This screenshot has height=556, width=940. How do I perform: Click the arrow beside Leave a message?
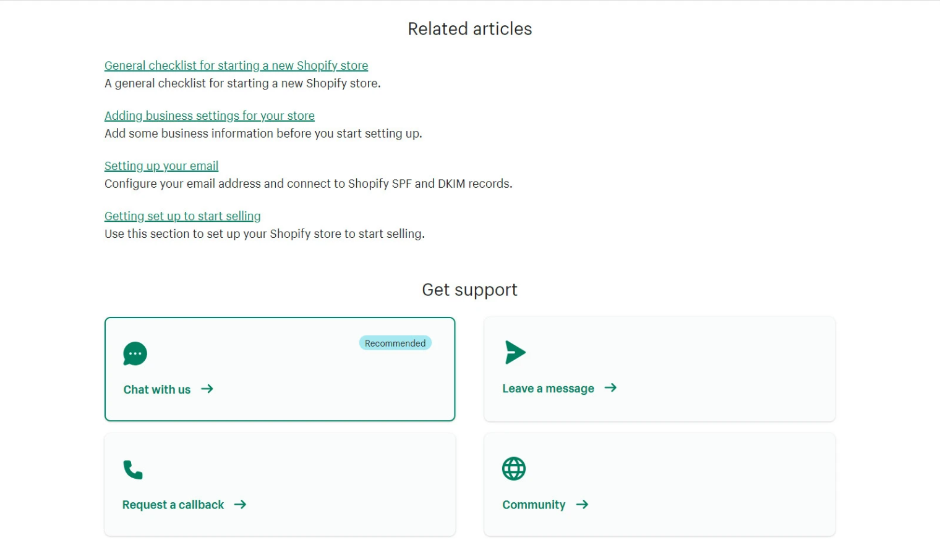point(611,388)
